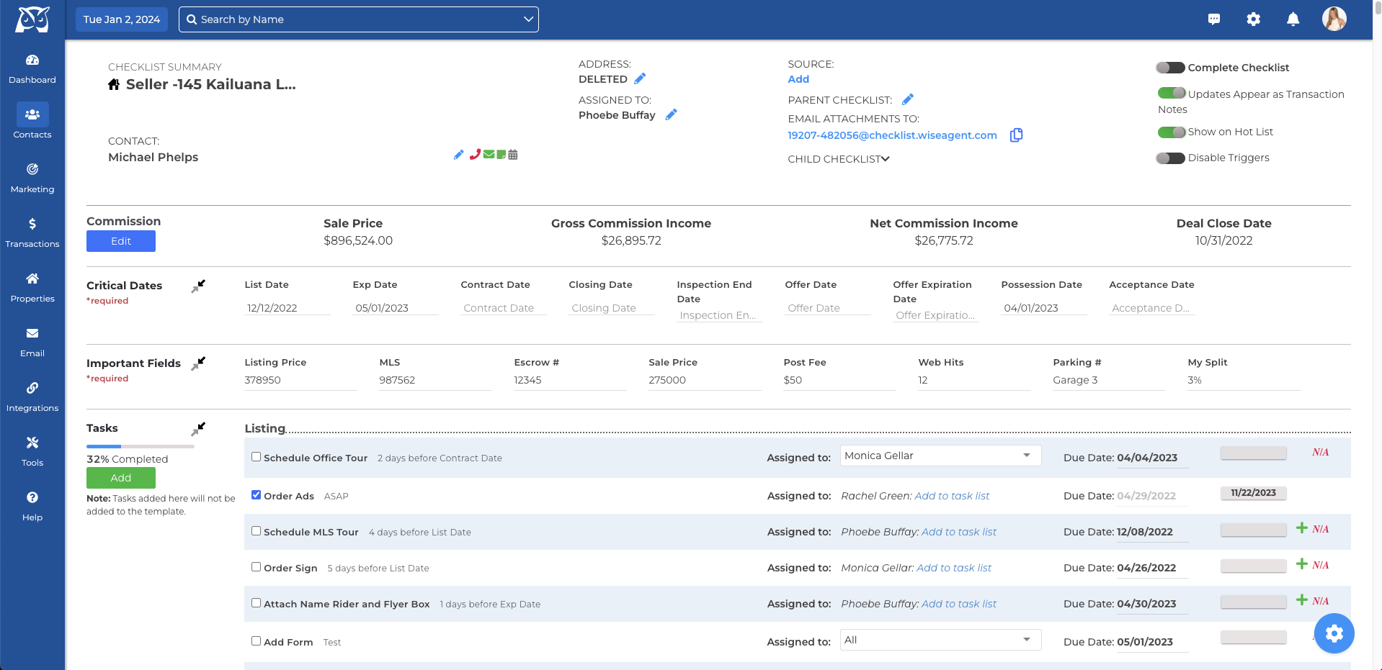Click the calendar icon beside contact
This screenshot has width=1382, height=670.
pos(513,155)
